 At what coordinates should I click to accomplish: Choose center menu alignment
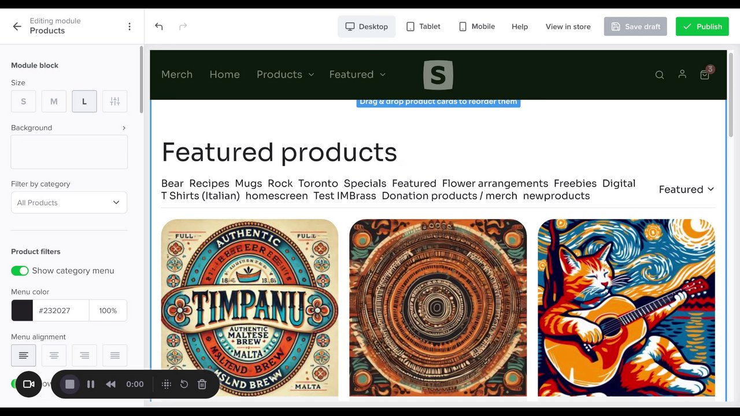54,355
